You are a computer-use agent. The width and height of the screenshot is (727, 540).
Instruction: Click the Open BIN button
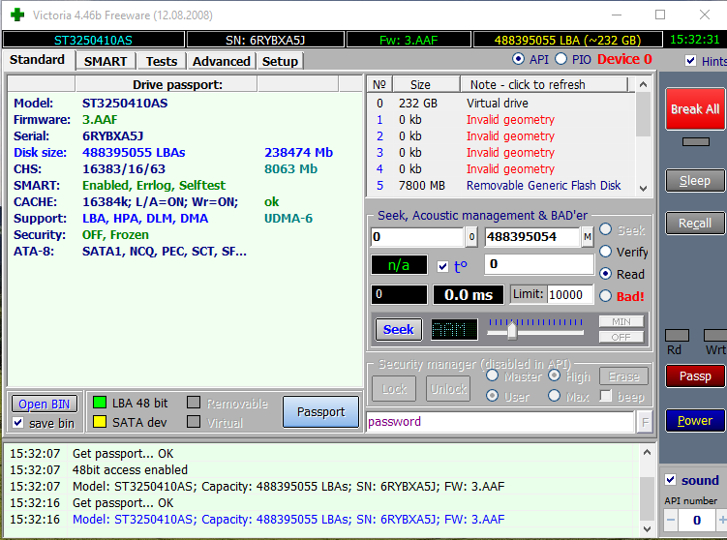point(45,405)
